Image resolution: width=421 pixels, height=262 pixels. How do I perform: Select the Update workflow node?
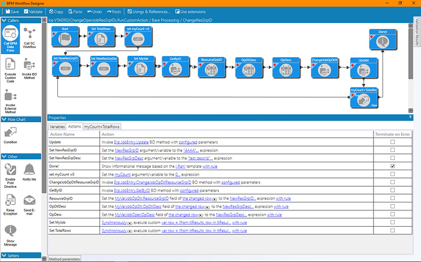[x=364, y=68]
